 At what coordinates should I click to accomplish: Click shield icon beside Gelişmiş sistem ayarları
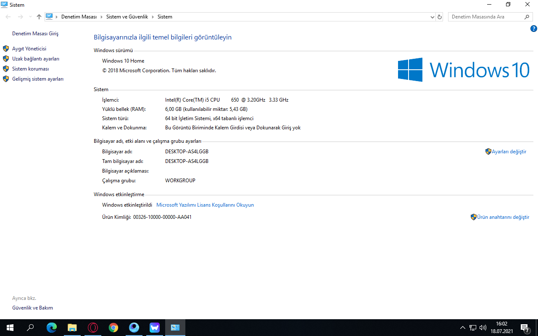6,79
